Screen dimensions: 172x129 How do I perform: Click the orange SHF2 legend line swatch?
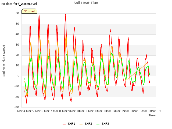click(x=81, y=124)
